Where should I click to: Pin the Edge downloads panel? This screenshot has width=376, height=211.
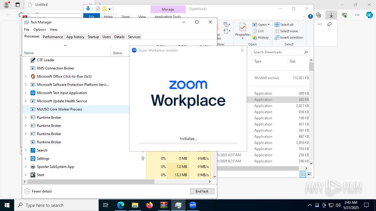pyautogui.click(x=330, y=24)
